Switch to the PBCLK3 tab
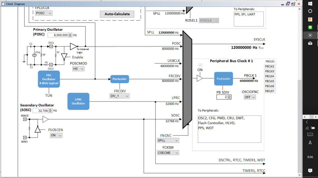 (x=270, y=71)
